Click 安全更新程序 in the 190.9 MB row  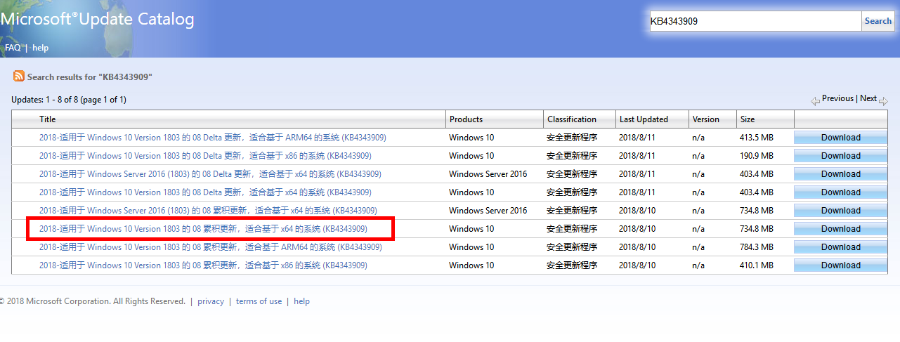coord(572,156)
